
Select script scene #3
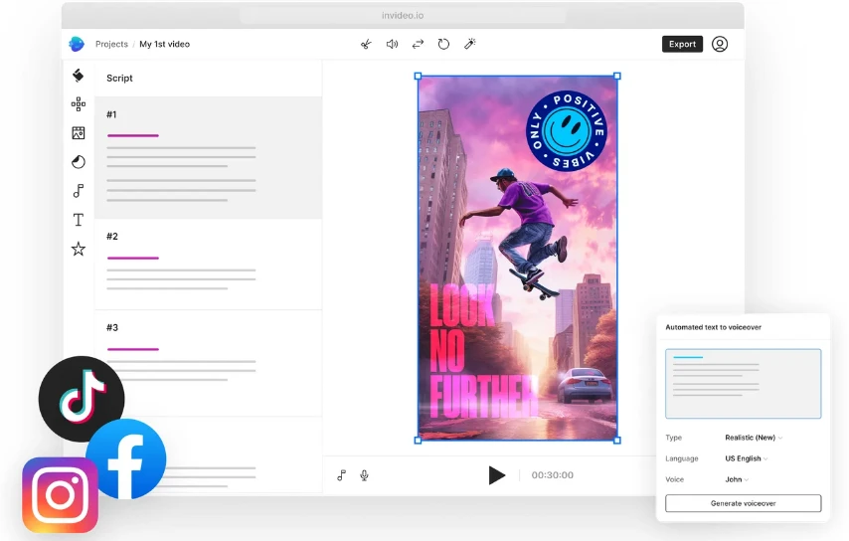click(x=208, y=355)
